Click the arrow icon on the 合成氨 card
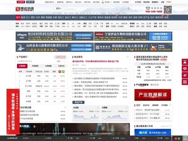The width and height of the screenshot is (188, 141). 98,108
